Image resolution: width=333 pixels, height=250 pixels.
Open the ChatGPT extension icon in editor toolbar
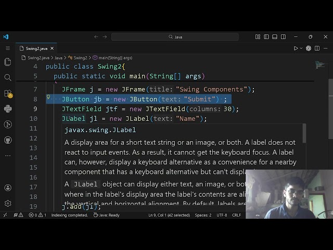pos(309,48)
